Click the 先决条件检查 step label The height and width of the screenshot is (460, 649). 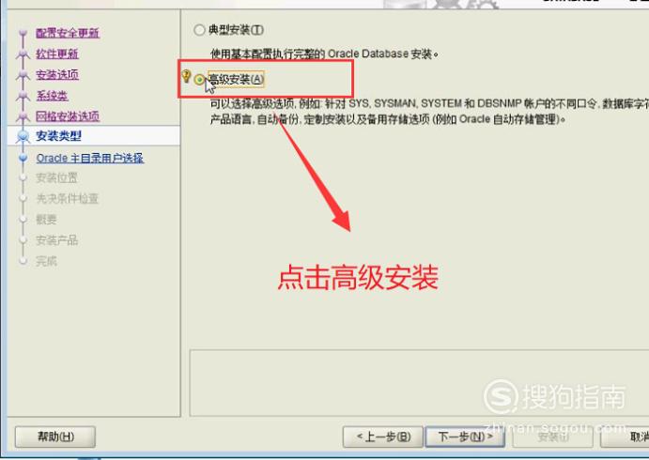coord(67,199)
